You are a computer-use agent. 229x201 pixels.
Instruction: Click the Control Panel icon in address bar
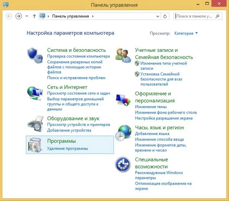42,16
